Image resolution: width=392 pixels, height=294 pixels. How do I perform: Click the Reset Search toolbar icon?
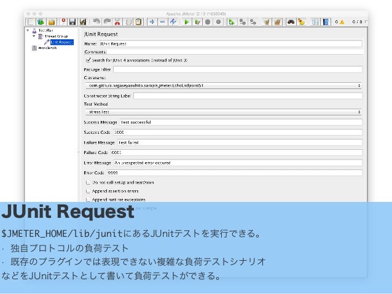coord(301,22)
